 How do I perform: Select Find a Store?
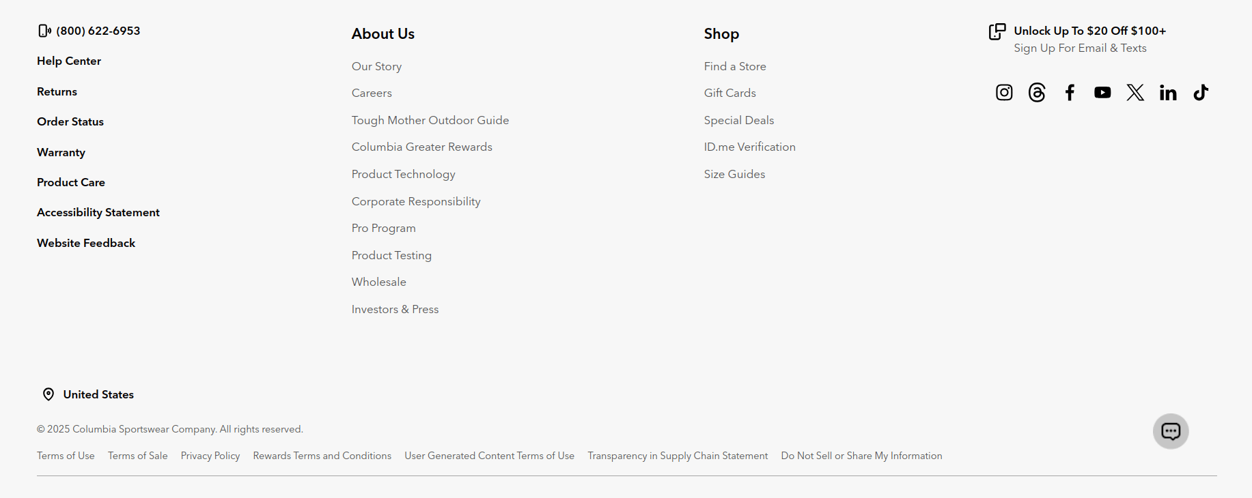pyautogui.click(x=735, y=66)
